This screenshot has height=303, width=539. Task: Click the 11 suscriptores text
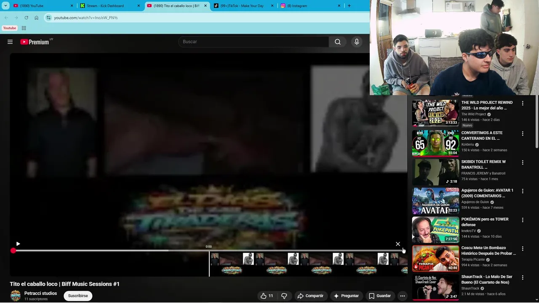pyautogui.click(x=36, y=299)
